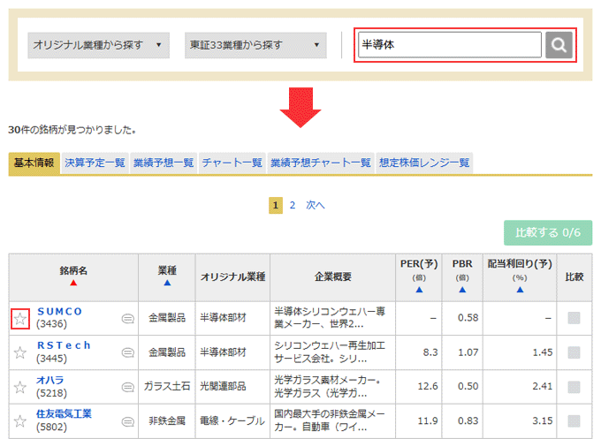Click the オリジナル業種 column header

[232, 277]
